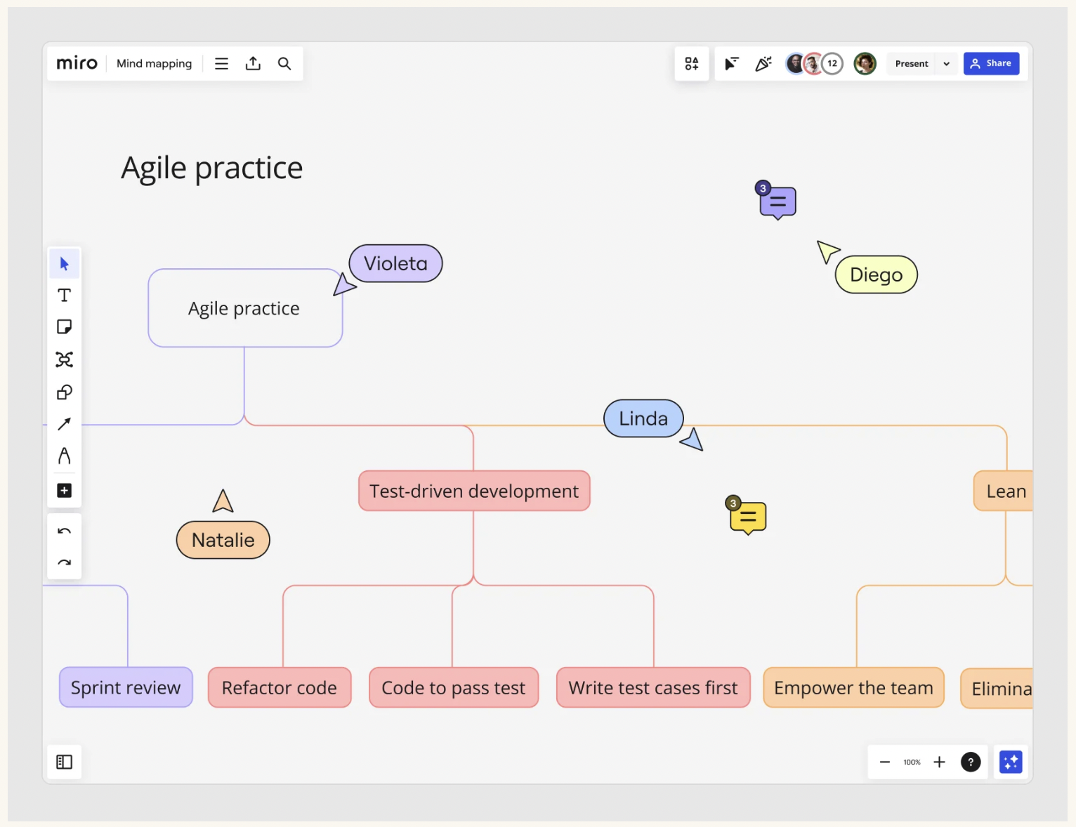Click Violeta's cursor name label
This screenshot has width=1076, height=827.
395,263
